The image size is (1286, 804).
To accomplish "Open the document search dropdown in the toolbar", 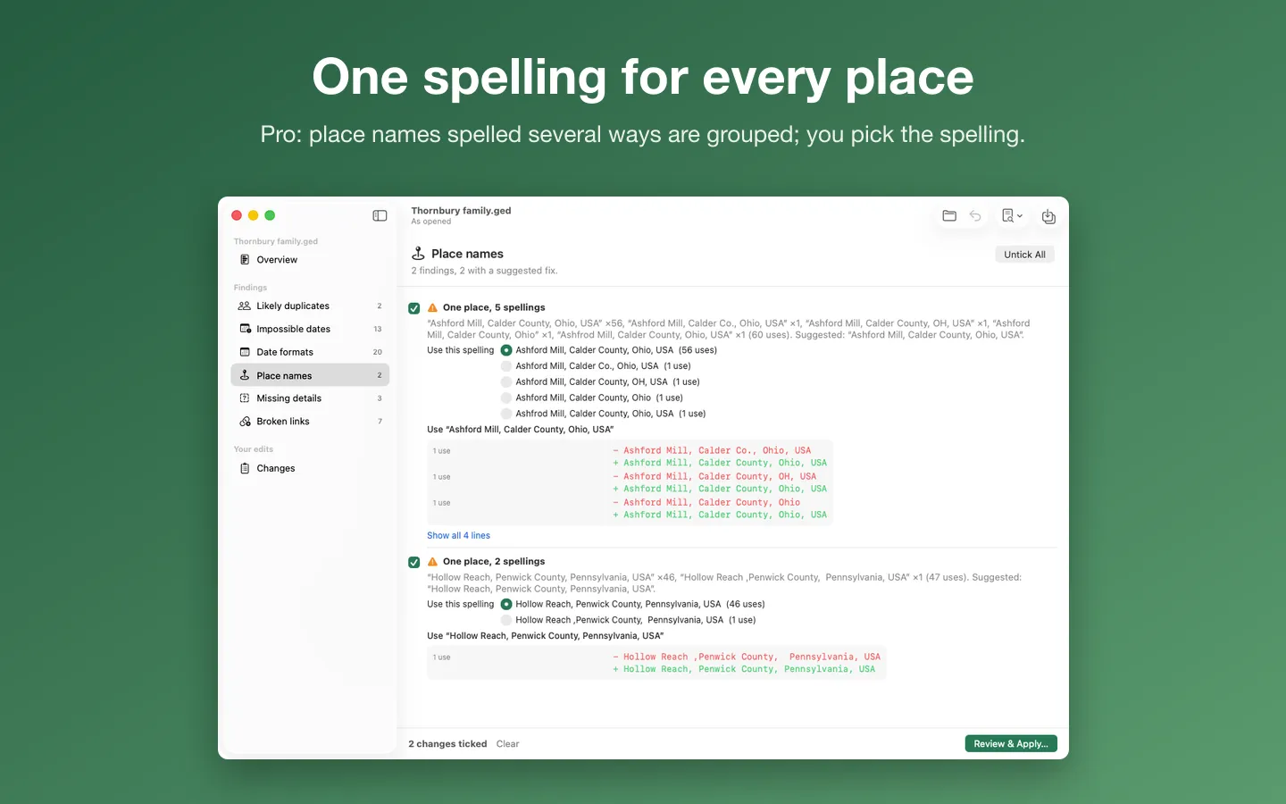I will click(x=1012, y=216).
